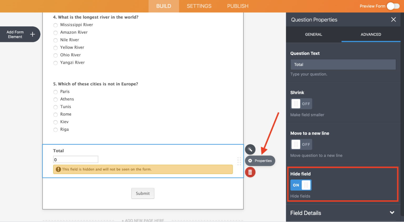This screenshot has height=222, width=404.
Task: Click the warning icon in the hidden field notice
Action: 58,169
